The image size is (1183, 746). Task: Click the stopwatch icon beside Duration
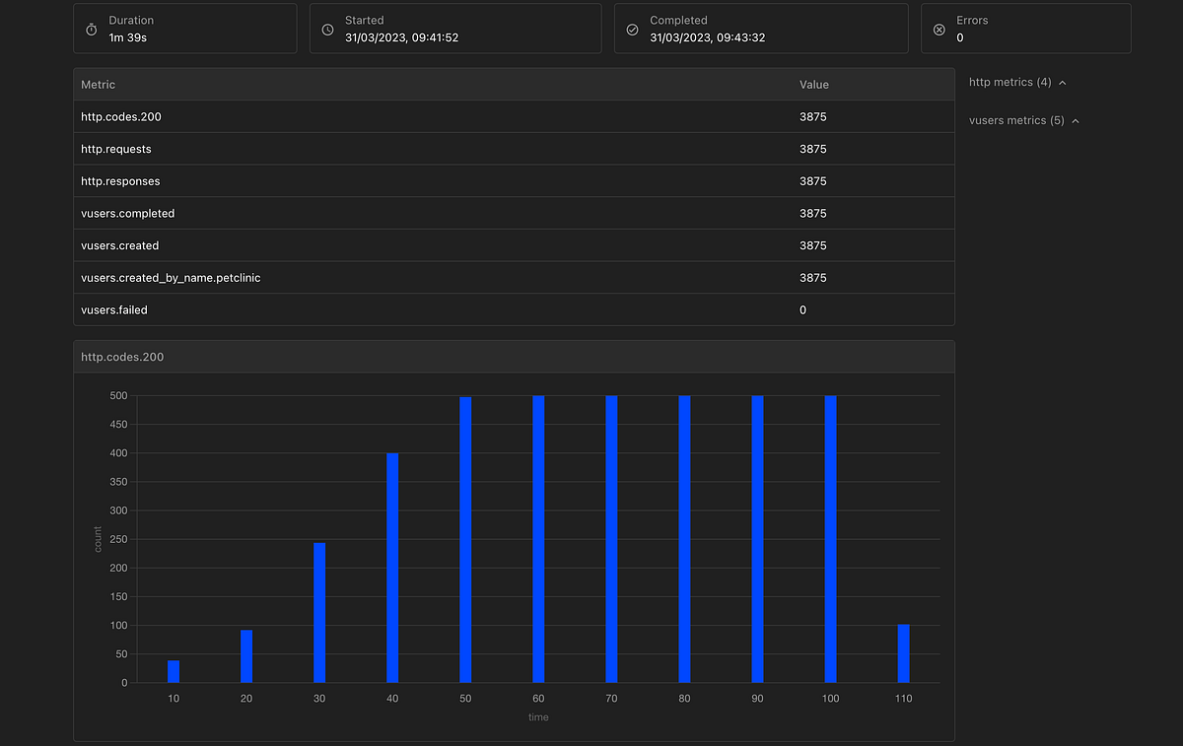[91, 29]
